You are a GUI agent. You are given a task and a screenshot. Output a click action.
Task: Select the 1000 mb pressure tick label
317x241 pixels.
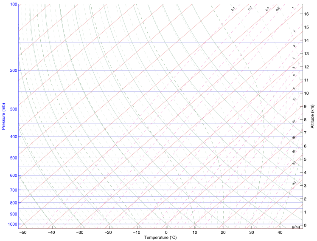13,224
